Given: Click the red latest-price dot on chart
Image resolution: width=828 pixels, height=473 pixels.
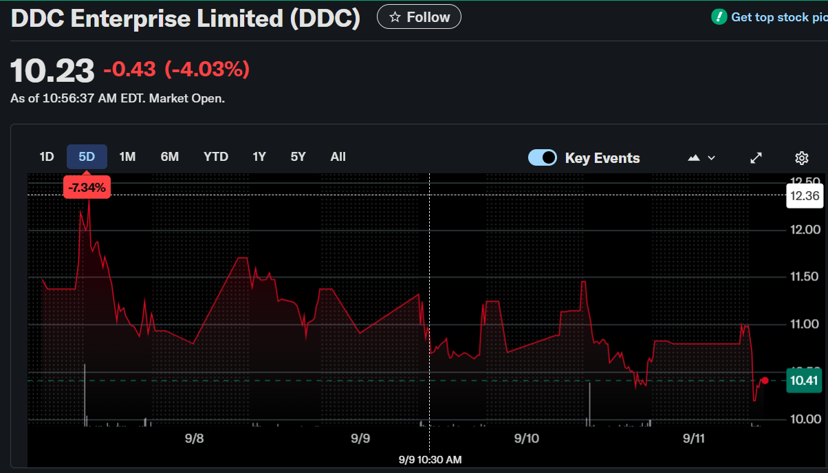Looking at the screenshot, I should (x=765, y=380).
